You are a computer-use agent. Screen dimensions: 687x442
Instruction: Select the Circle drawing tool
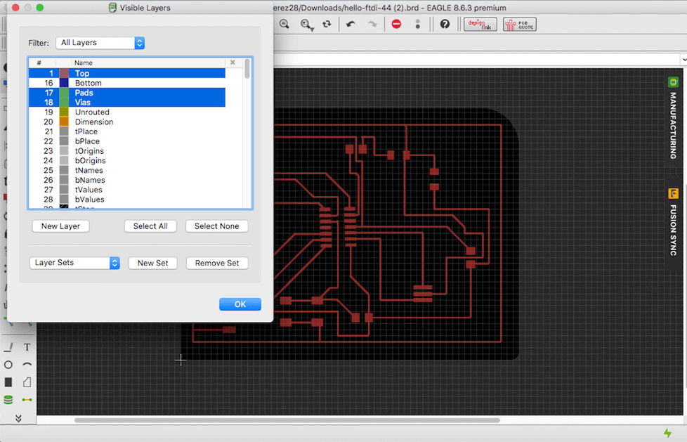pyautogui.click(x=8, y=365)
